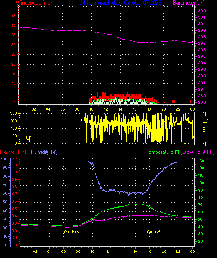Click the Barometer (.in) axis title
Image resolution: width=217 pixels, height=258 pixels.
(189, 2)
